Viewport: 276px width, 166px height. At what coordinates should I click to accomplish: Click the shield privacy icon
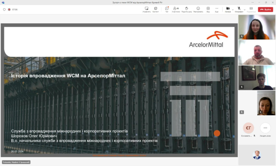click(4, 10)
